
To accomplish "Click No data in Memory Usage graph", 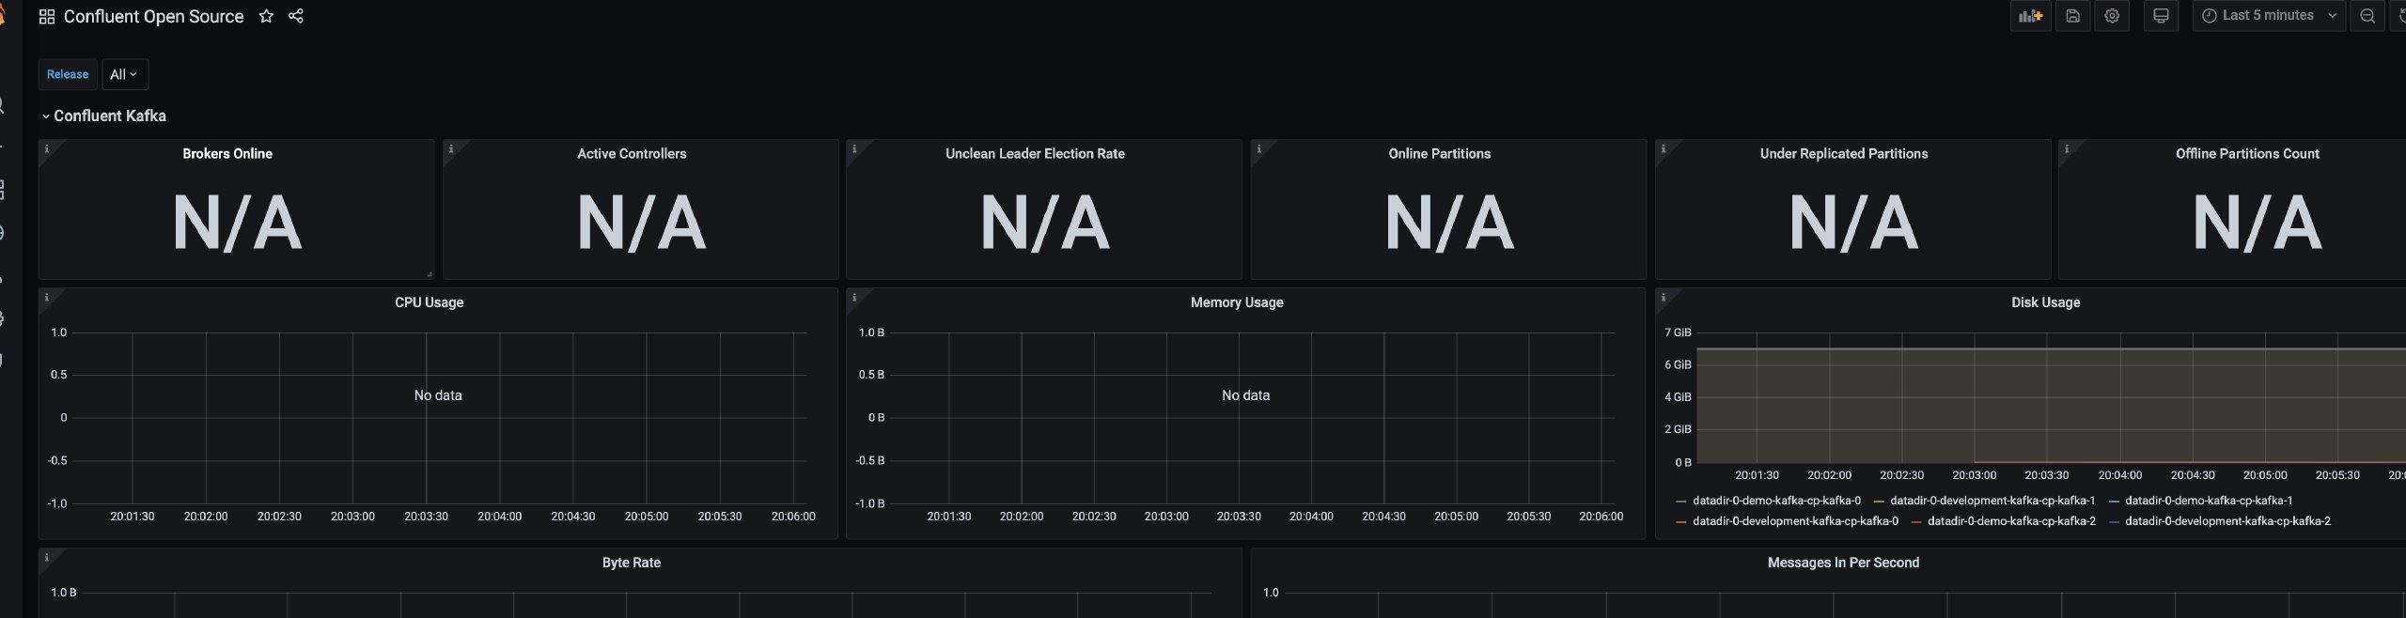I will (x=1245, y=395).
